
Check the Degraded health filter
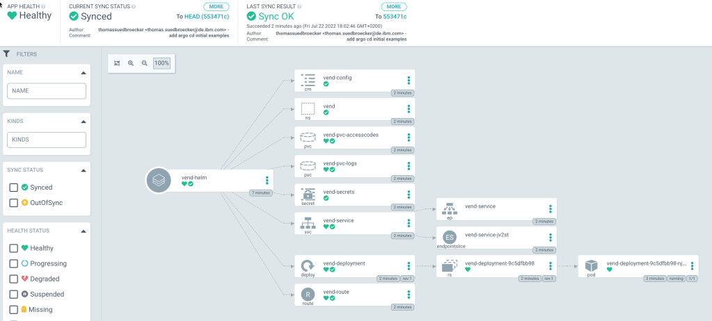point(13,279)
